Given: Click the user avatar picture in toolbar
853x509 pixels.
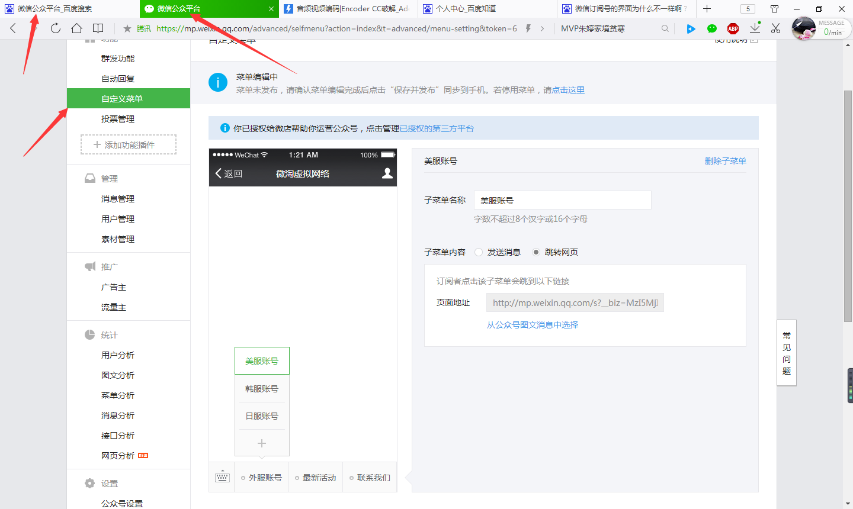Looking at the screenshot, I should pyautogui.click(x=804, y=28).
